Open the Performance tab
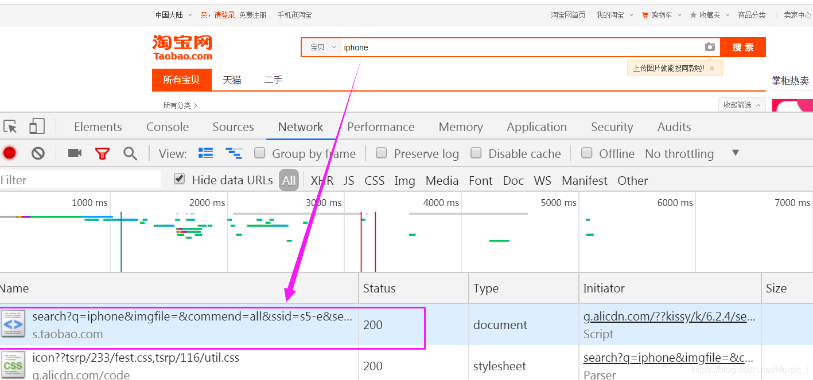Viewport: 813px width, 380px height. tap(381, 127)
